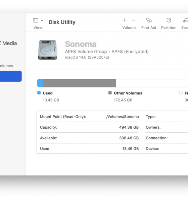The height and width of the screenshot is (201, 188).
Task: Click the Erase toolbar icon
Action: coord(186,20)
